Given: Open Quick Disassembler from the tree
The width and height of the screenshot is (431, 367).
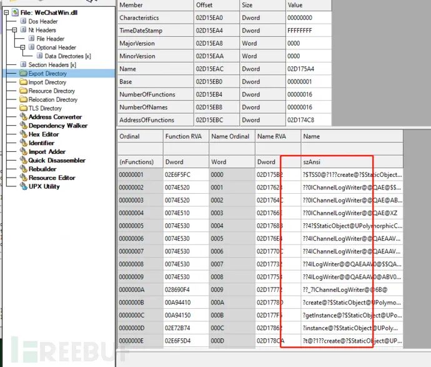Looking at the screenshot, I should click(x=57, y=161).
